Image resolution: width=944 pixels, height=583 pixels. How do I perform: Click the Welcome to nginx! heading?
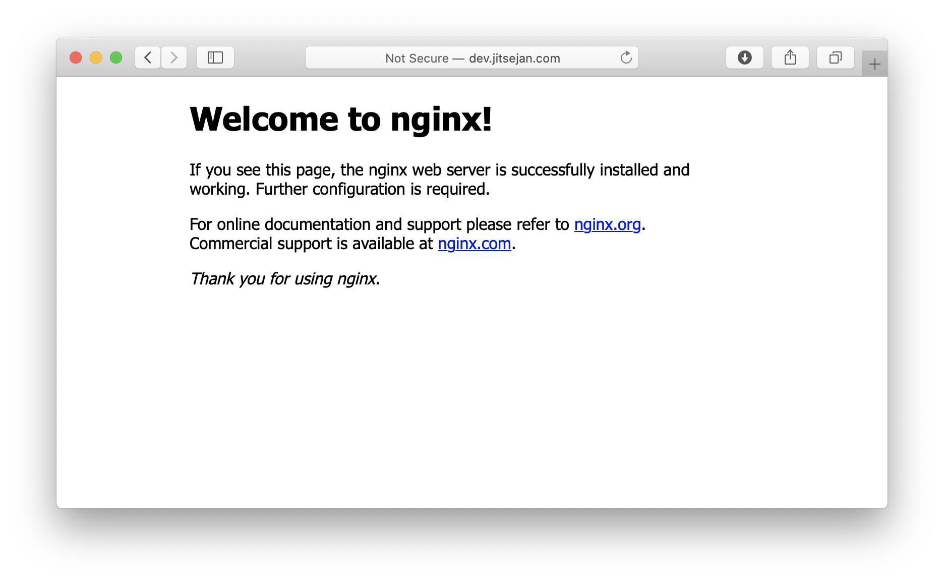tap(341, 120)
